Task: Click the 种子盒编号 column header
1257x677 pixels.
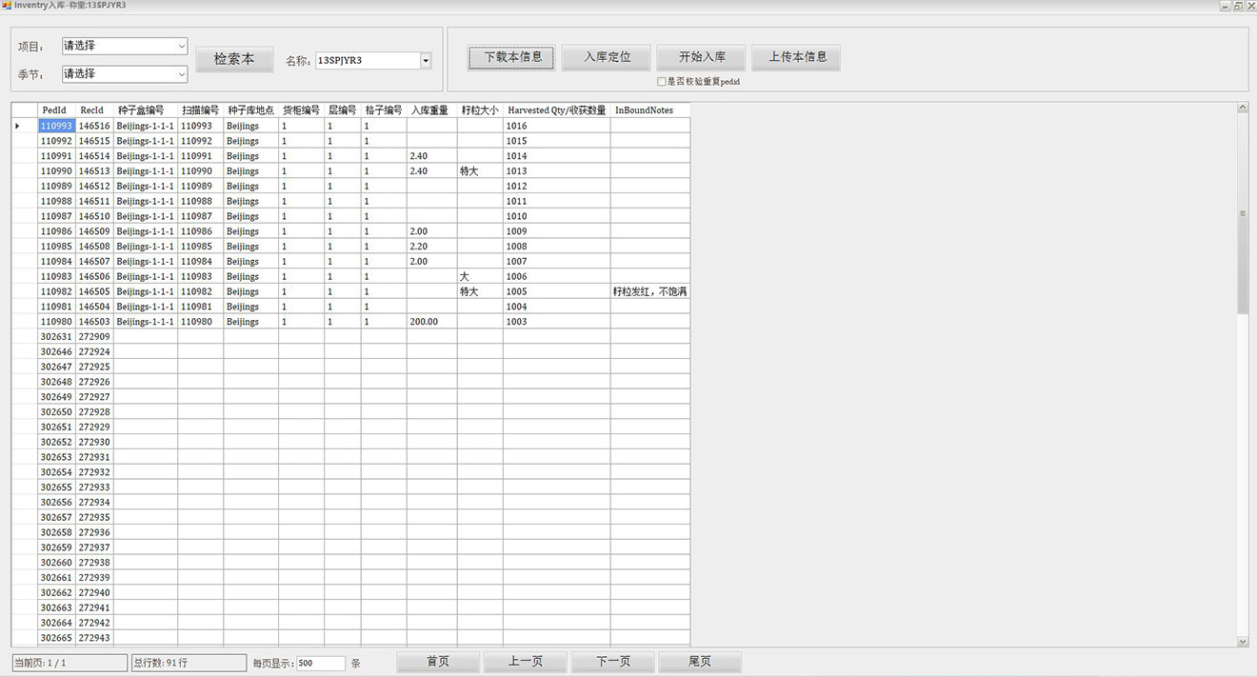Action: pyautogui.click(x=146, y=110)
